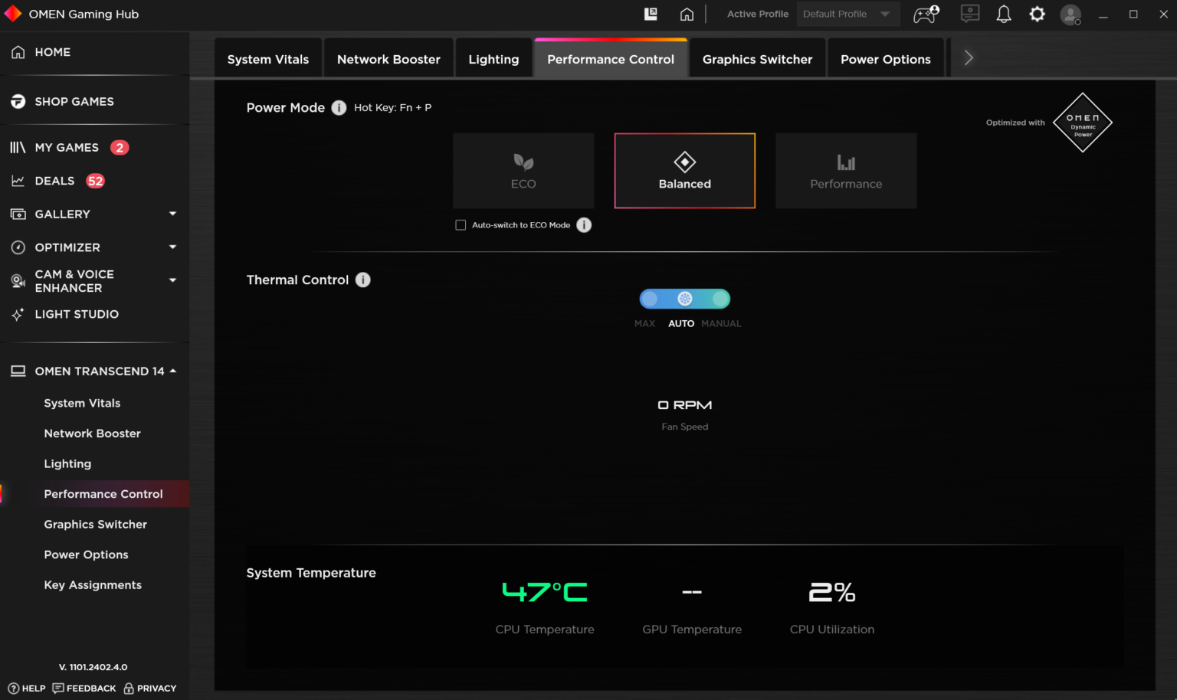Click the user profile avatar icon

[1070, 15]
